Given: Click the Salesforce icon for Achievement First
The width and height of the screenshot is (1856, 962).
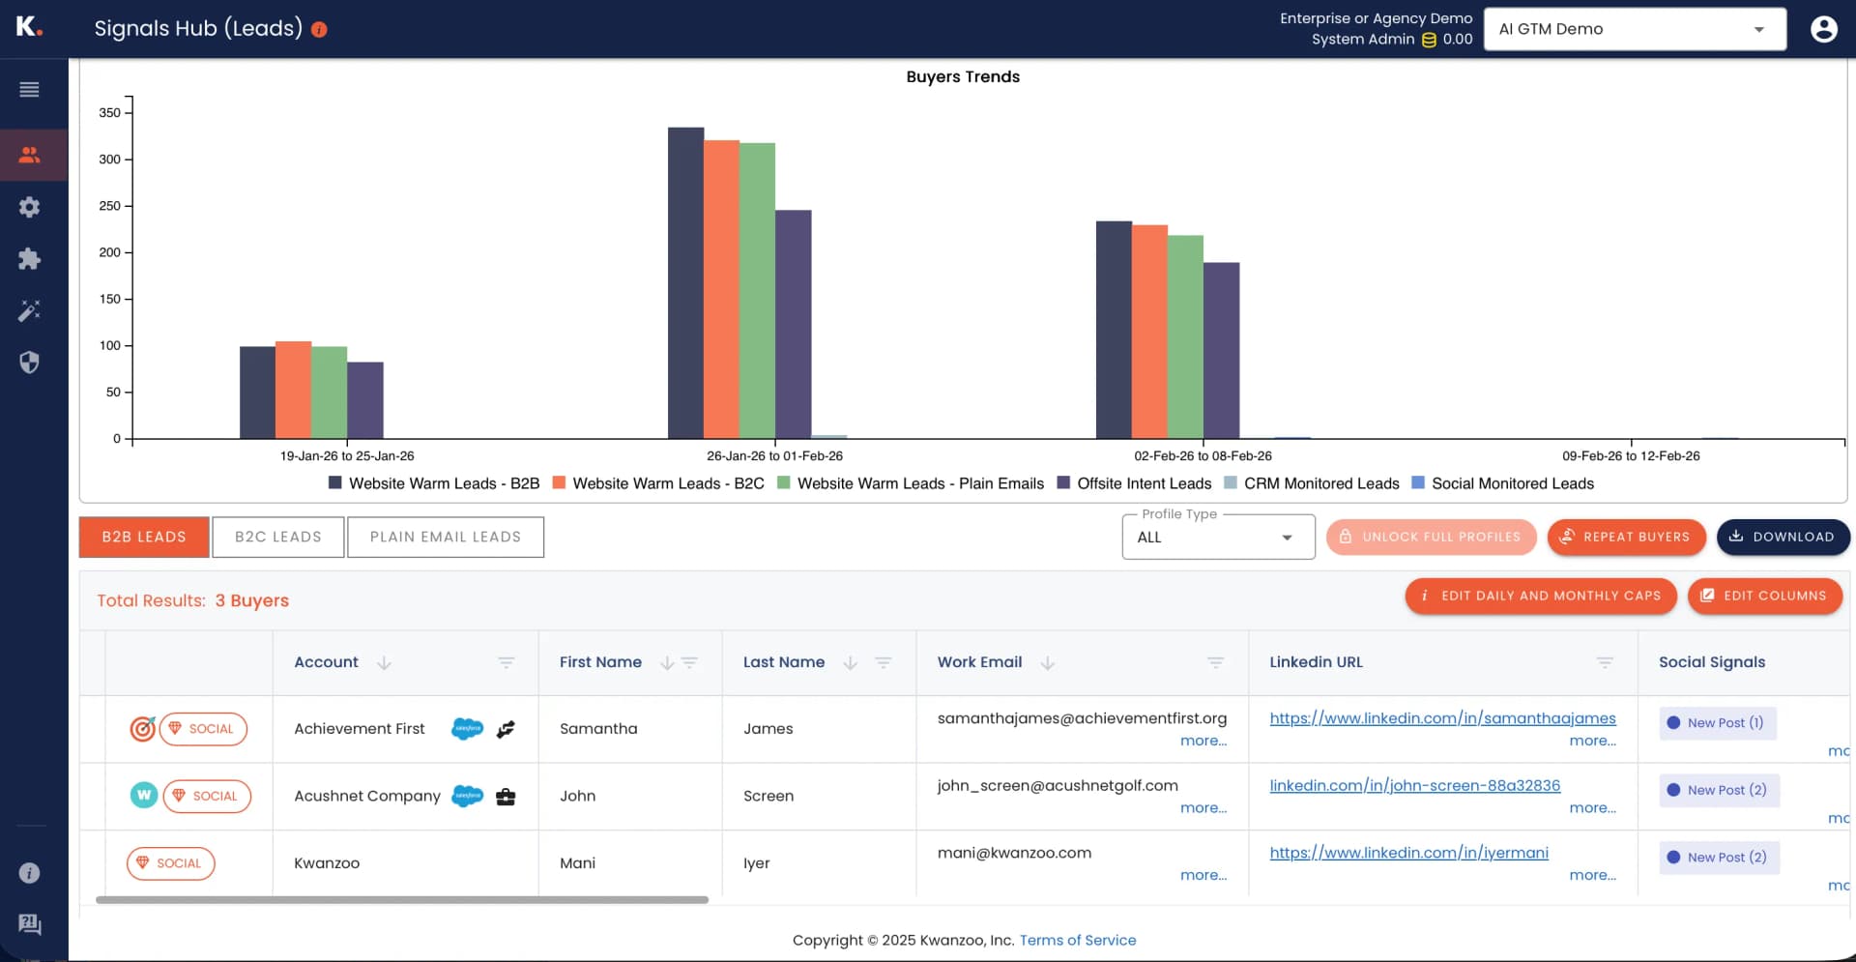Looking at the screenshot, I should click(x=468, y=729).
